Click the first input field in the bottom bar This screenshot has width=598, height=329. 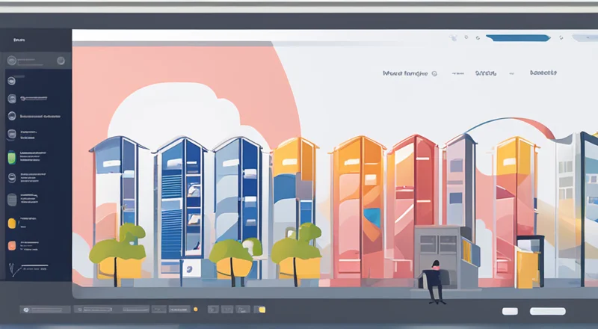pyautogui.click(x=46, y=309)
